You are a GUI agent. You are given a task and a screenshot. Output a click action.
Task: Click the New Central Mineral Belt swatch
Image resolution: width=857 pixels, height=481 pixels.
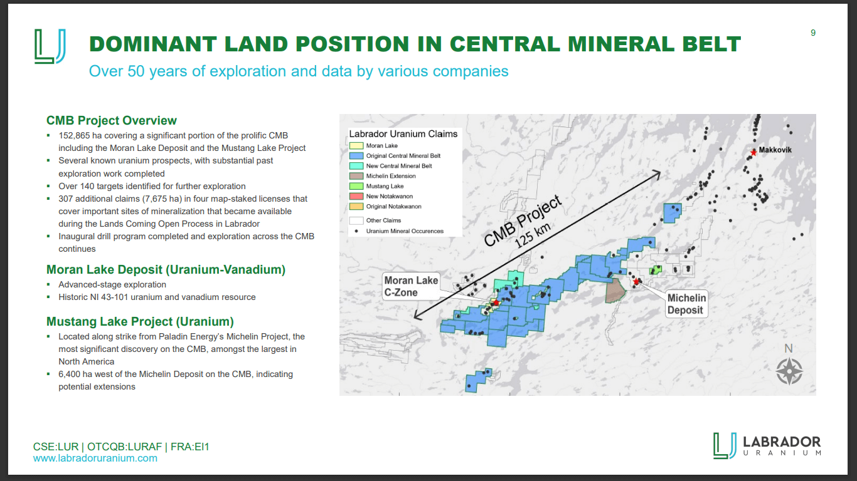[356, 166]
